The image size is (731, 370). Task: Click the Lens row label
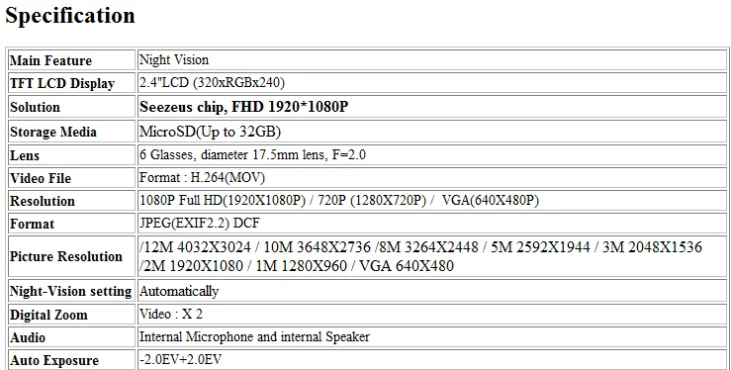(x=25, y=155)
